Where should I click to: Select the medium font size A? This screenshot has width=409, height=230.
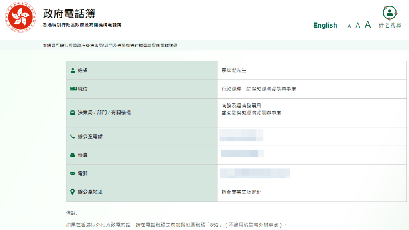358,25
